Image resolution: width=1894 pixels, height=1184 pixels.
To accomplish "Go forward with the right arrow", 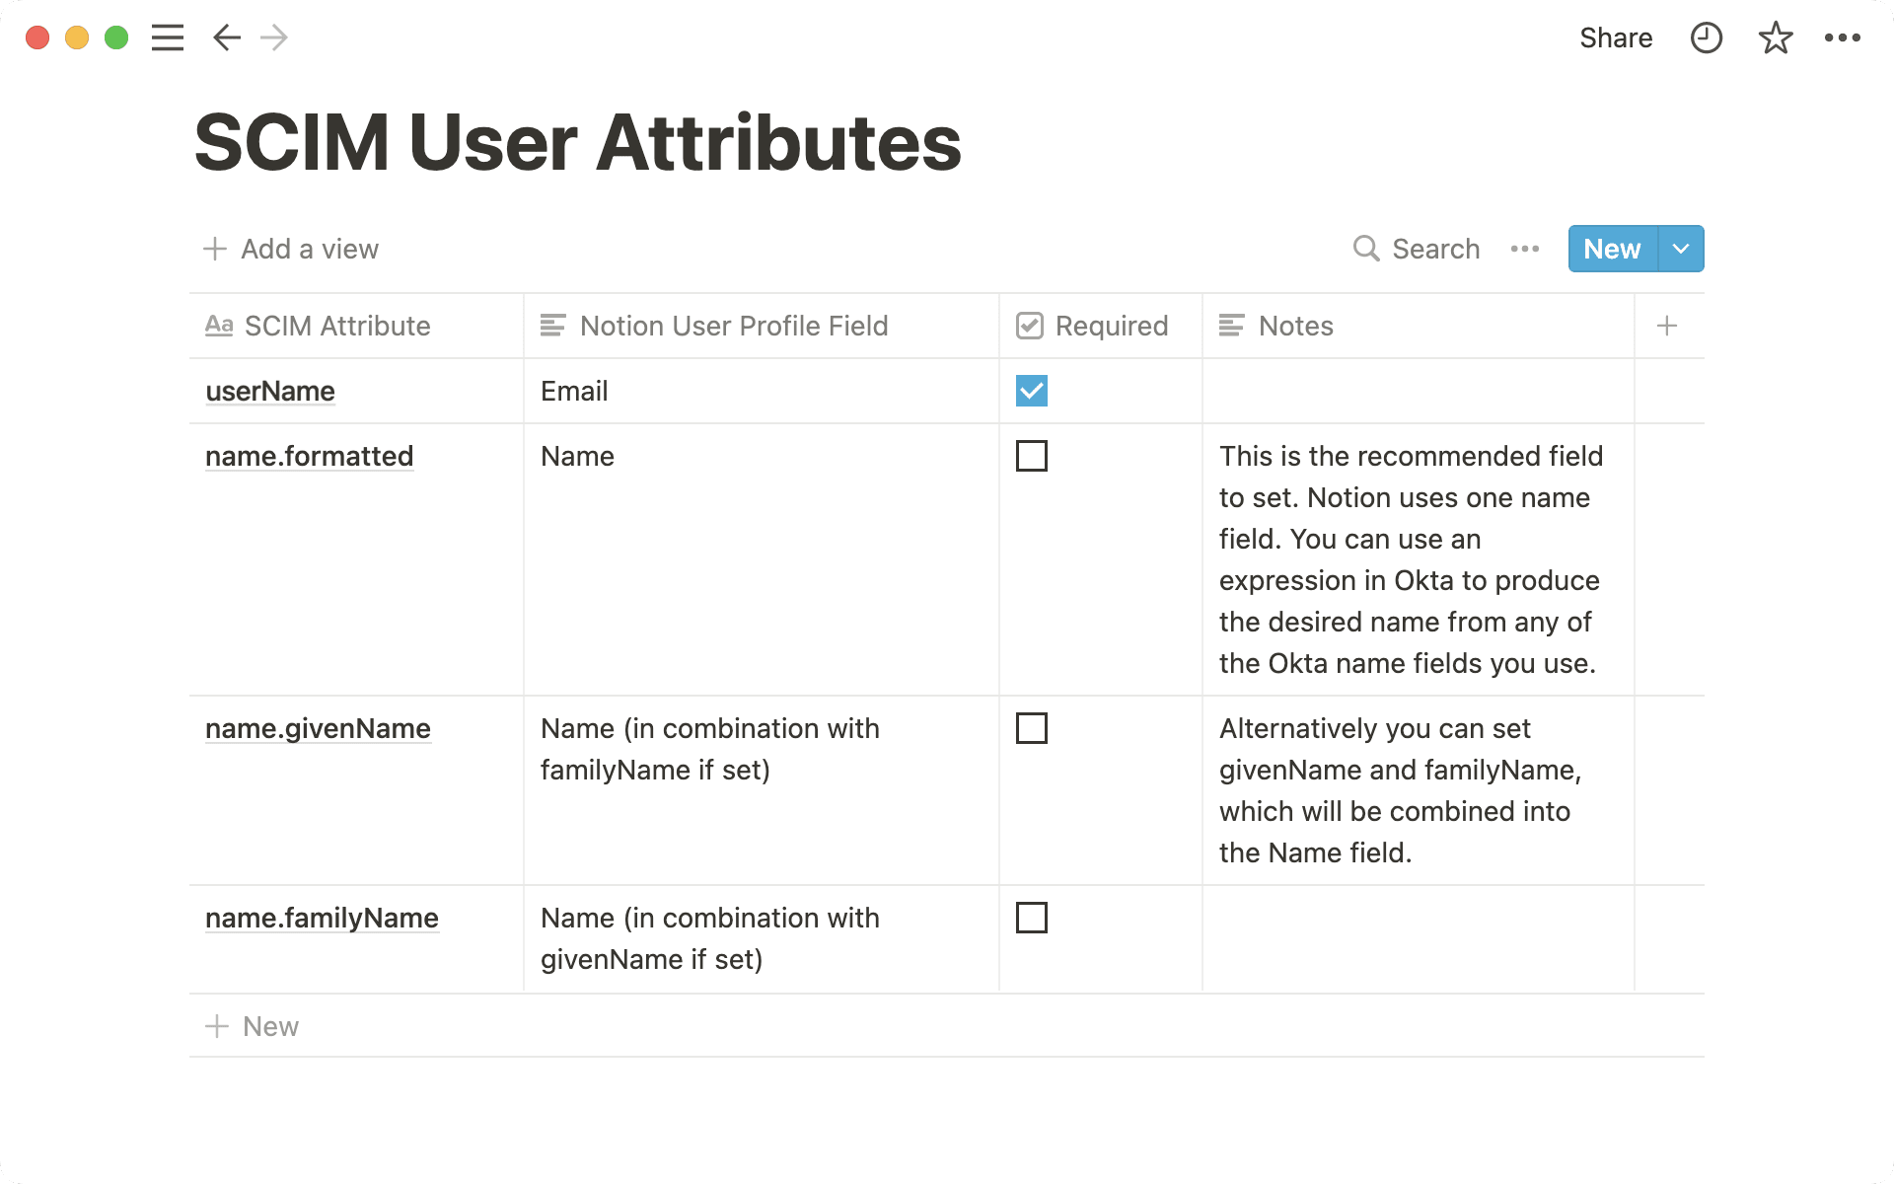I will click(274, 37).
